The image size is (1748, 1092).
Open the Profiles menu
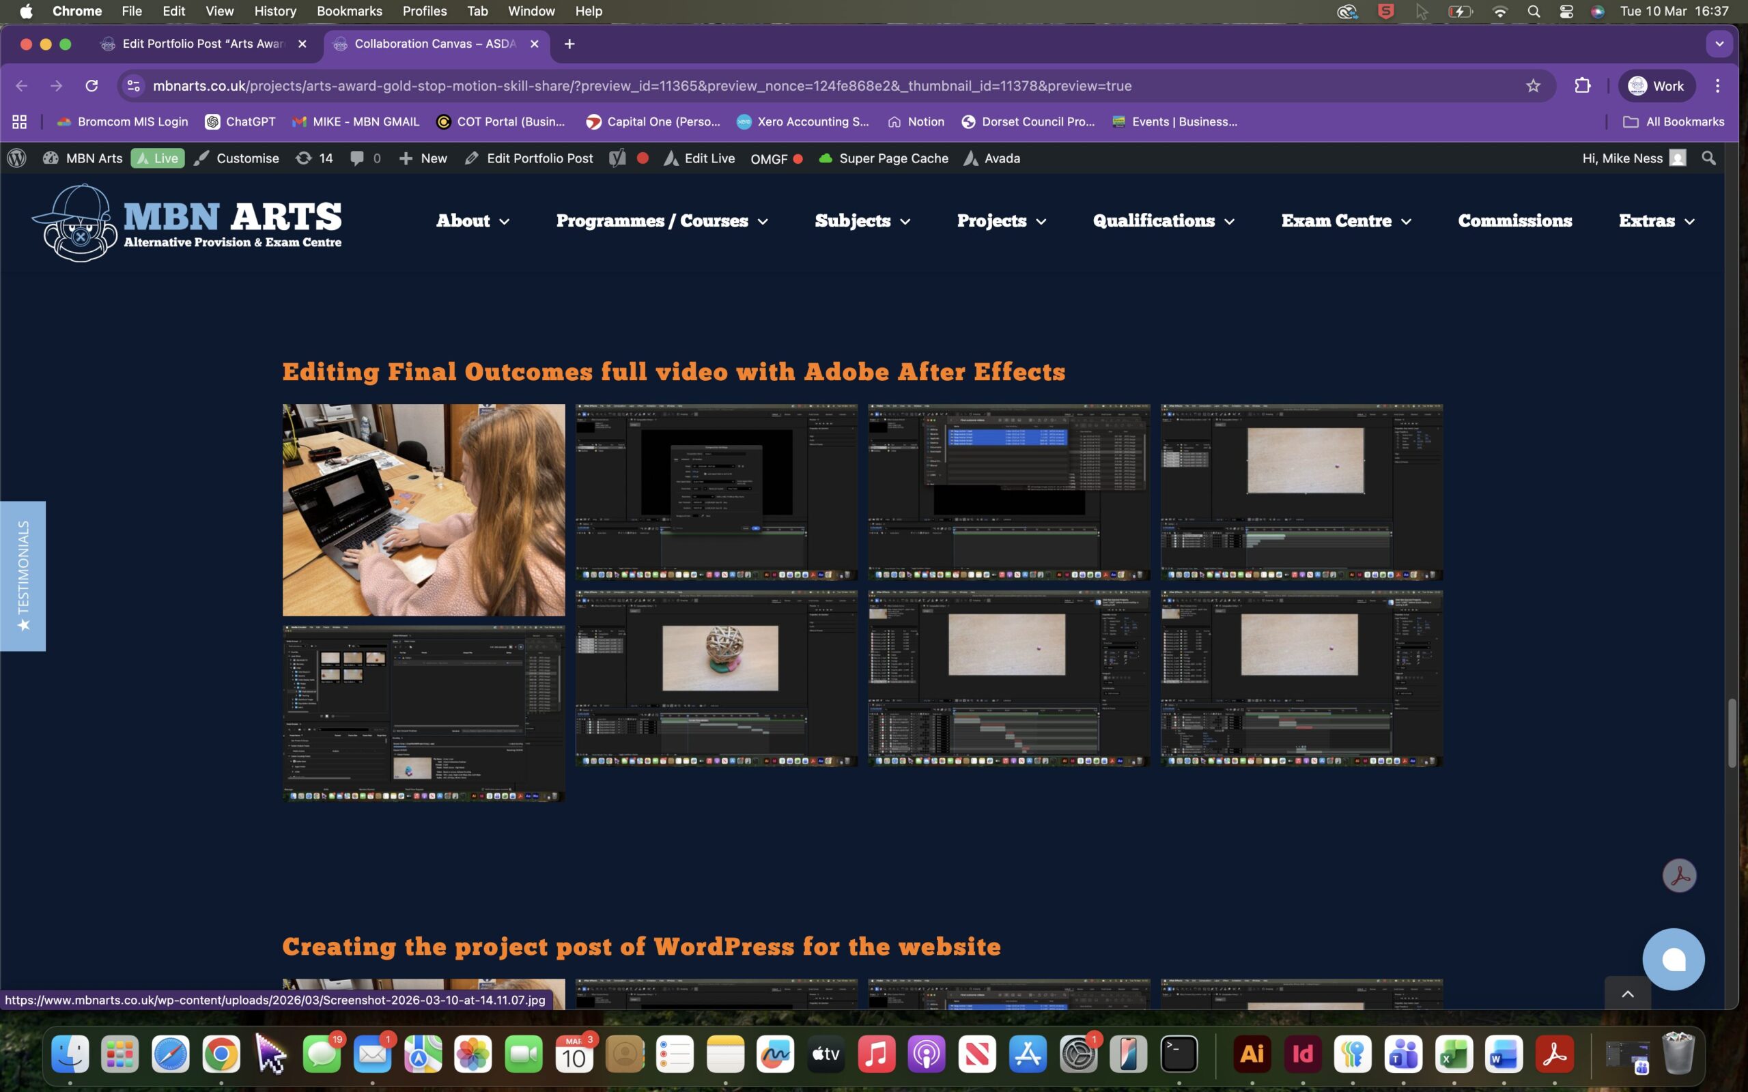point(425,11)
